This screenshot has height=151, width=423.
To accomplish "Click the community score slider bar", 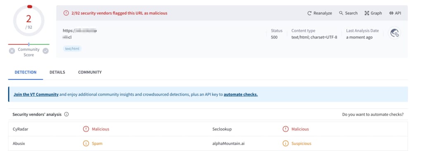I will 29,44.
